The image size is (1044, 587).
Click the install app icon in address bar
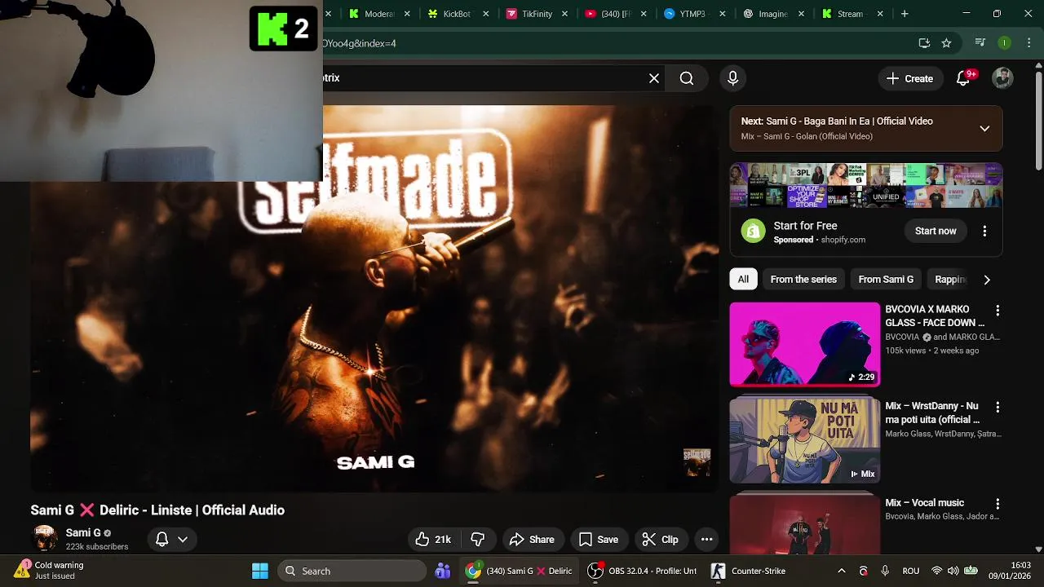coord(924,43)
